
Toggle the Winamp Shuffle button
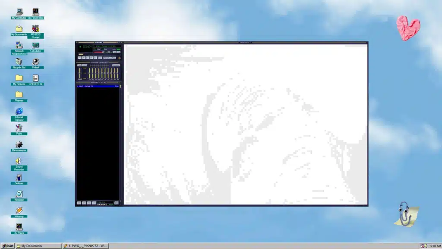click(107, 57)
